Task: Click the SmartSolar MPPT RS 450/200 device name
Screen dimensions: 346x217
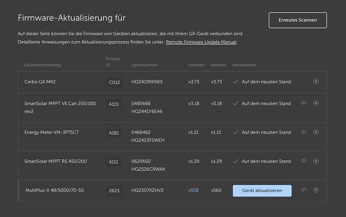Action: tap(55, 161)
